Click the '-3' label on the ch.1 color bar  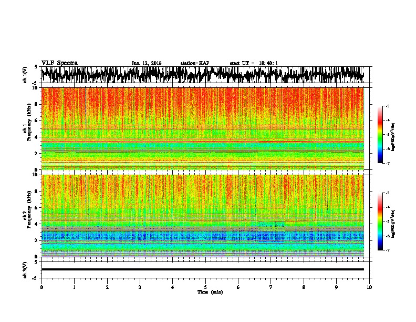click(x=388, y=106)
